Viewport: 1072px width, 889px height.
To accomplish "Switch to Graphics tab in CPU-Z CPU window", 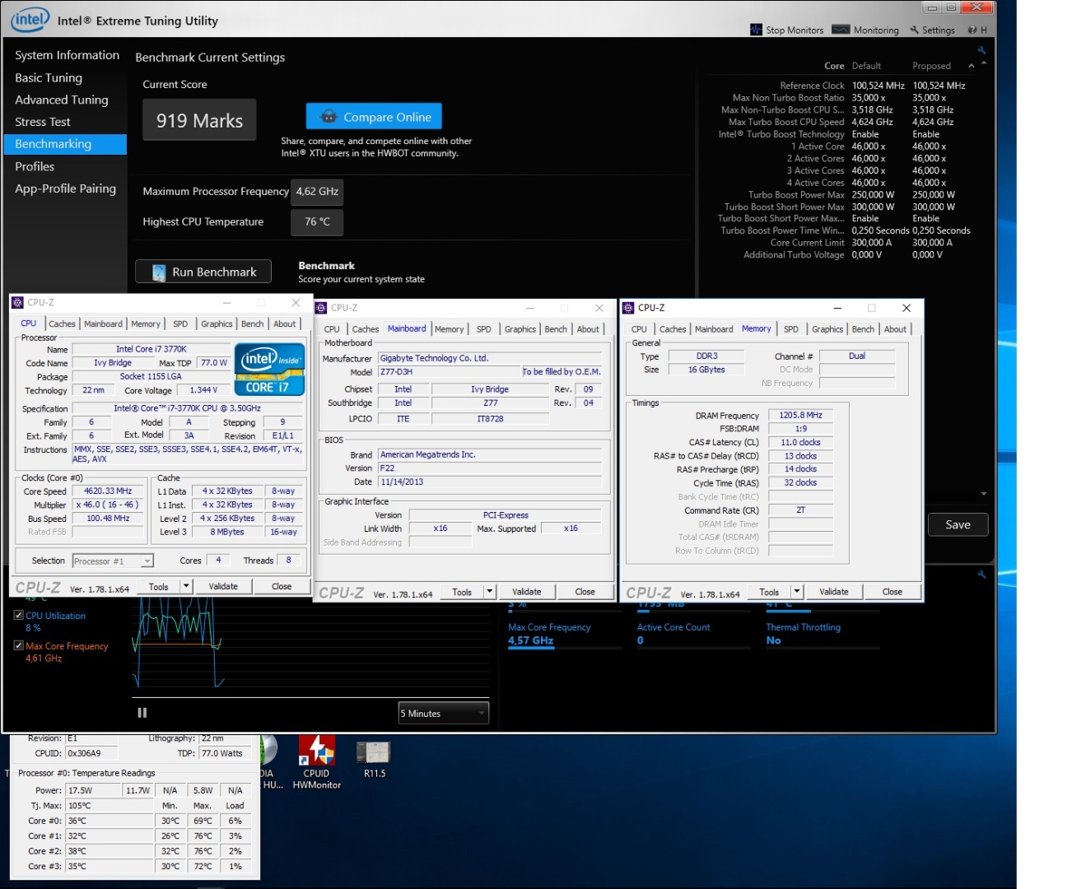I will pos(217,324).
